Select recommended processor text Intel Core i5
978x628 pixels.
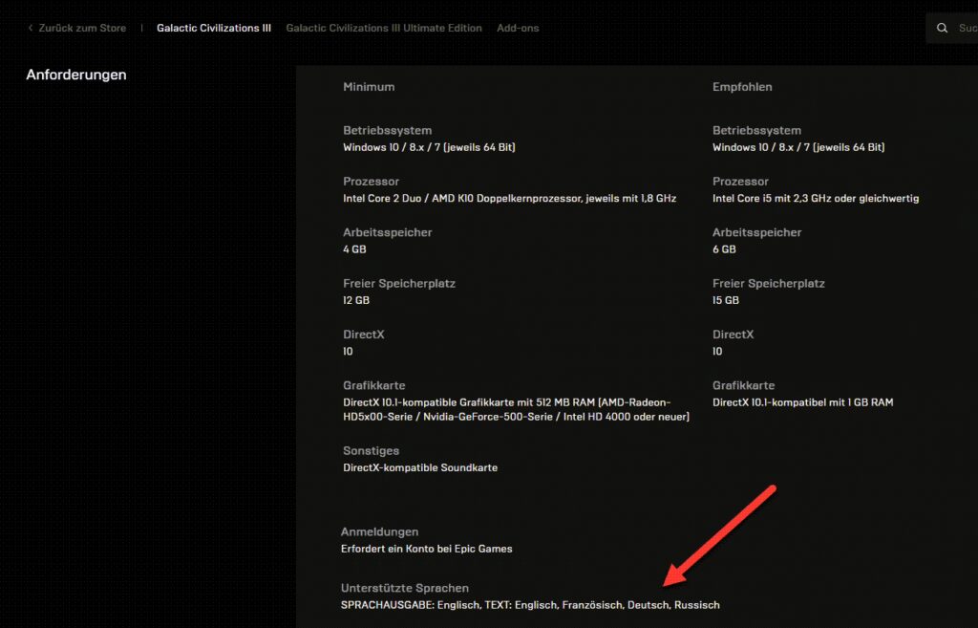816,198
